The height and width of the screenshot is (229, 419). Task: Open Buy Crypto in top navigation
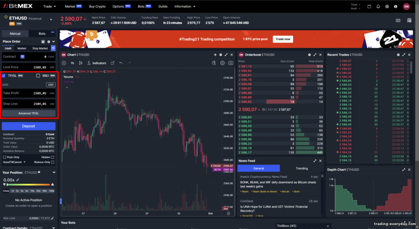97,7
